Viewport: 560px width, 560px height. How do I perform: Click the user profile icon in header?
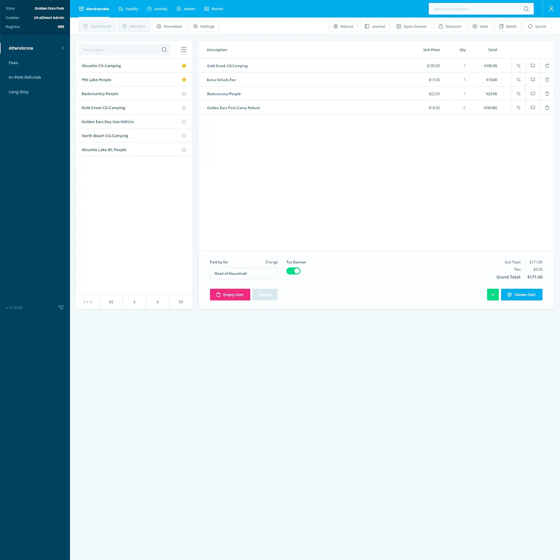[551, 9]
